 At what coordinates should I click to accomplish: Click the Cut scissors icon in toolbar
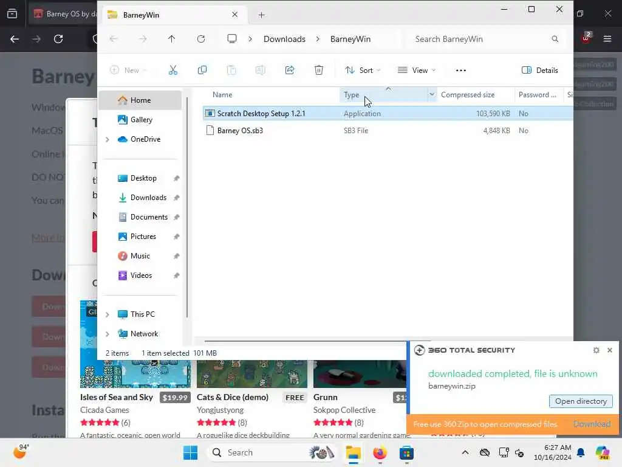(173, 71)
